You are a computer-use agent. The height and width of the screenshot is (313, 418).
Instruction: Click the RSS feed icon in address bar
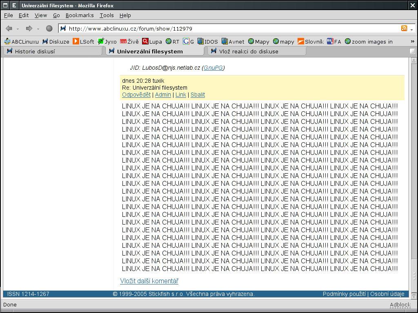pos(404,29)
